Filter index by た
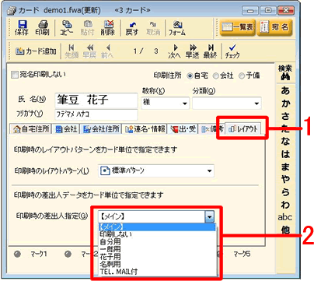The height and width of the screenshot is (281, 314). (285, 128)
